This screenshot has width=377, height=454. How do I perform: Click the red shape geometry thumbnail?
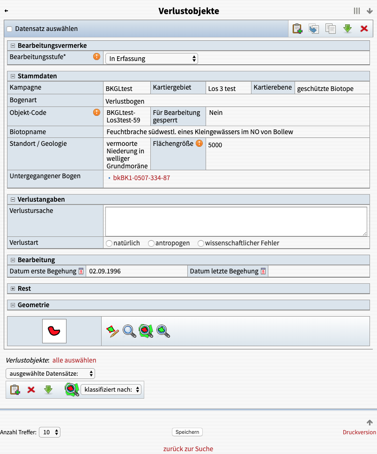point(54,331)
